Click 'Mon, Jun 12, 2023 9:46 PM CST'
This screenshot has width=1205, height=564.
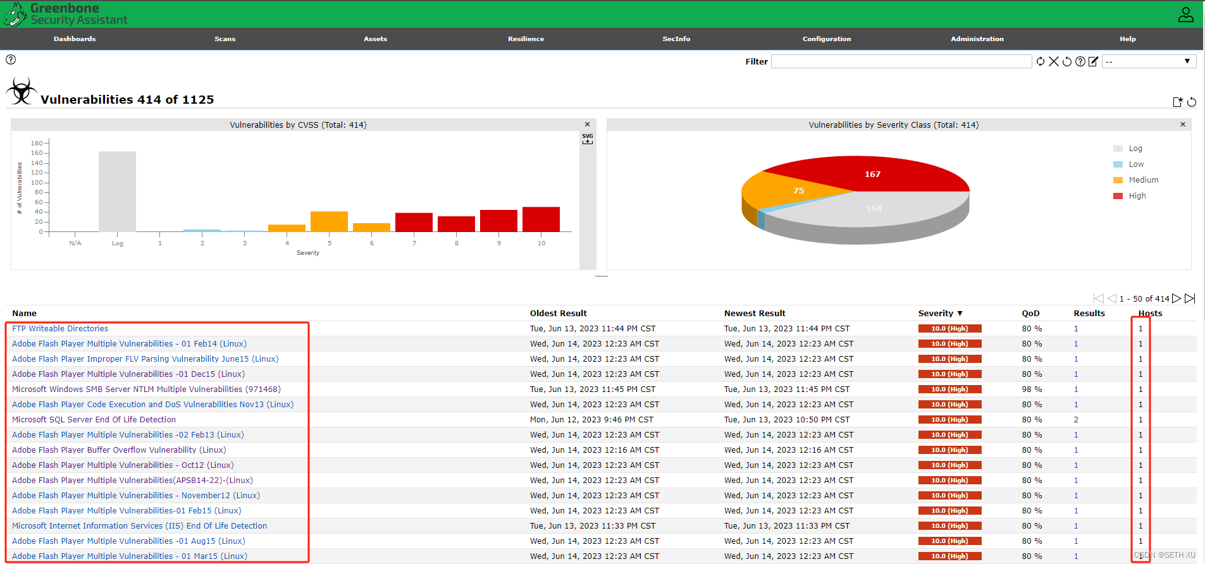[591, 420]
